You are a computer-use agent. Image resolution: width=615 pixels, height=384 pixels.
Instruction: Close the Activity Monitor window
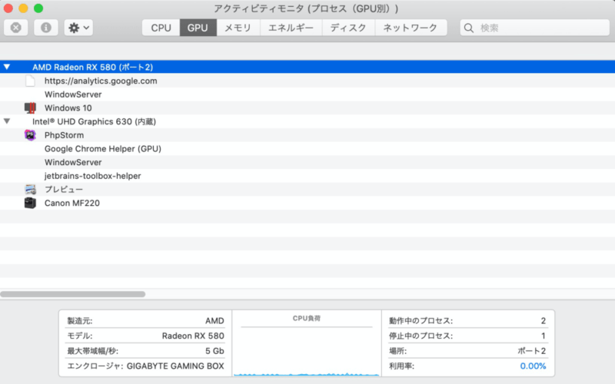[x=8, y=8]
